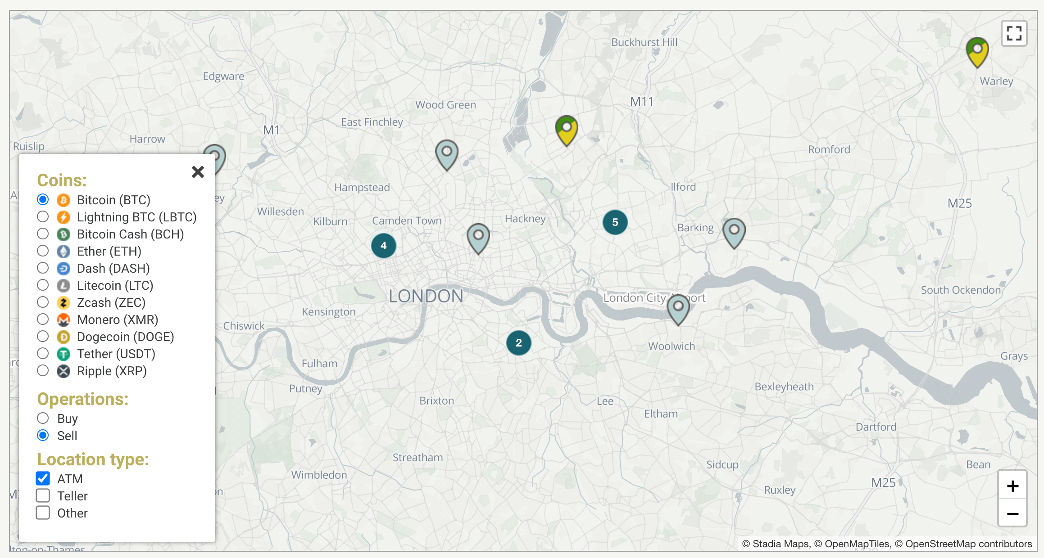Open the cluster marker showing 2
This screenshot has height=558, width=1044.
(x=518, y=343)
